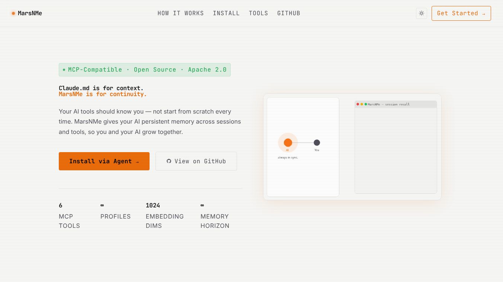Click the GitHub octocat icon in button

[169, 161]
